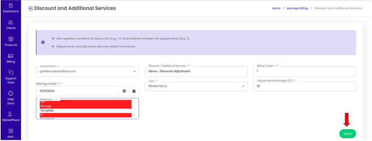This screenshot has height=141, width=372.
Task: Clear the Starting month date
Action: (124, 91)
